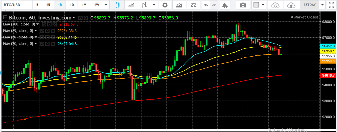The width and height of the screenshot is (337, 132).
Task: Select the 1h timeframe
Action: tap(60, 5)
